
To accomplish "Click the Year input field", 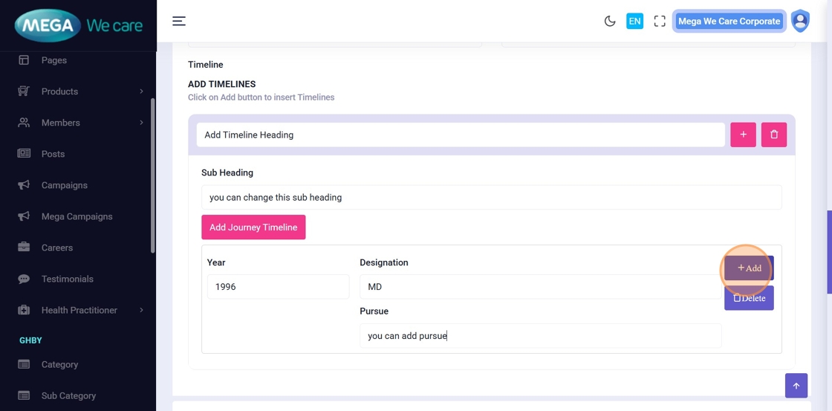I will (x=278, y=287).
